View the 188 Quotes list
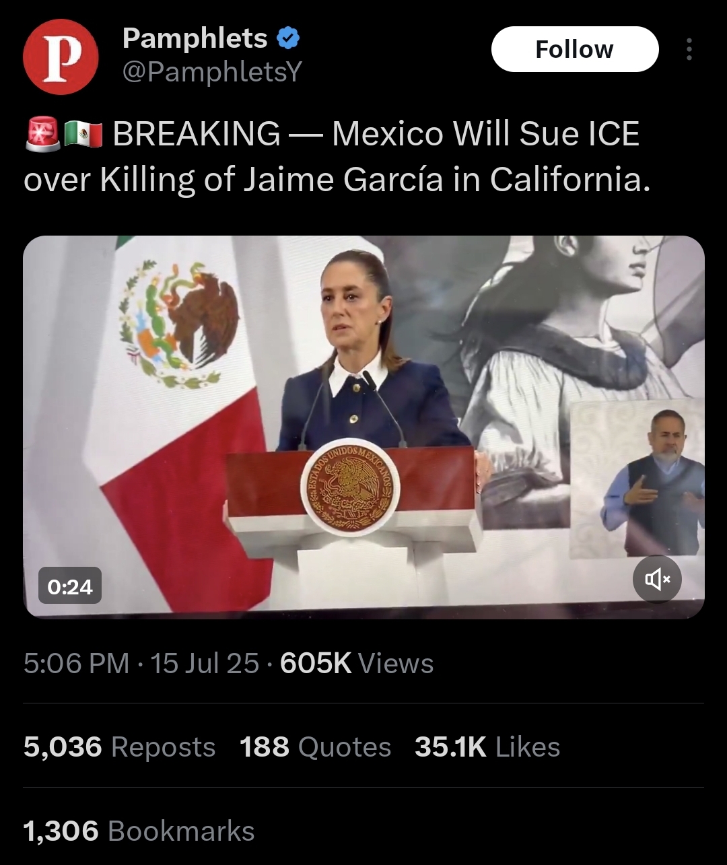This screenshot has width=727, height=865. 315,747
